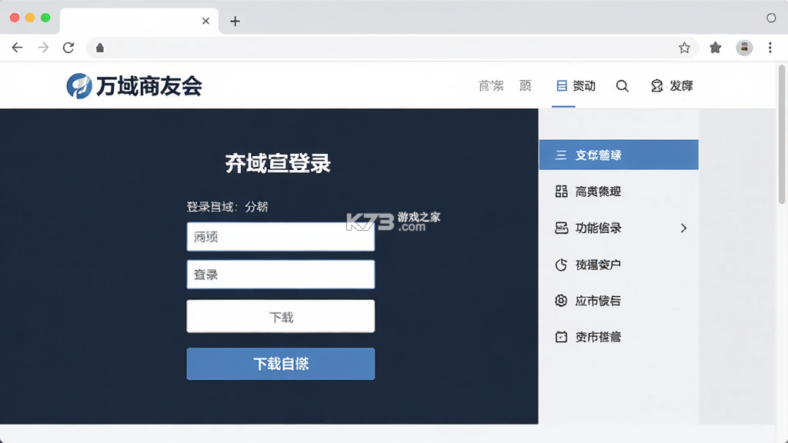Click the calendar icon in sidebar
This screenshot has height=443, width=788.
pyautogui.click(x=561, y=337)
